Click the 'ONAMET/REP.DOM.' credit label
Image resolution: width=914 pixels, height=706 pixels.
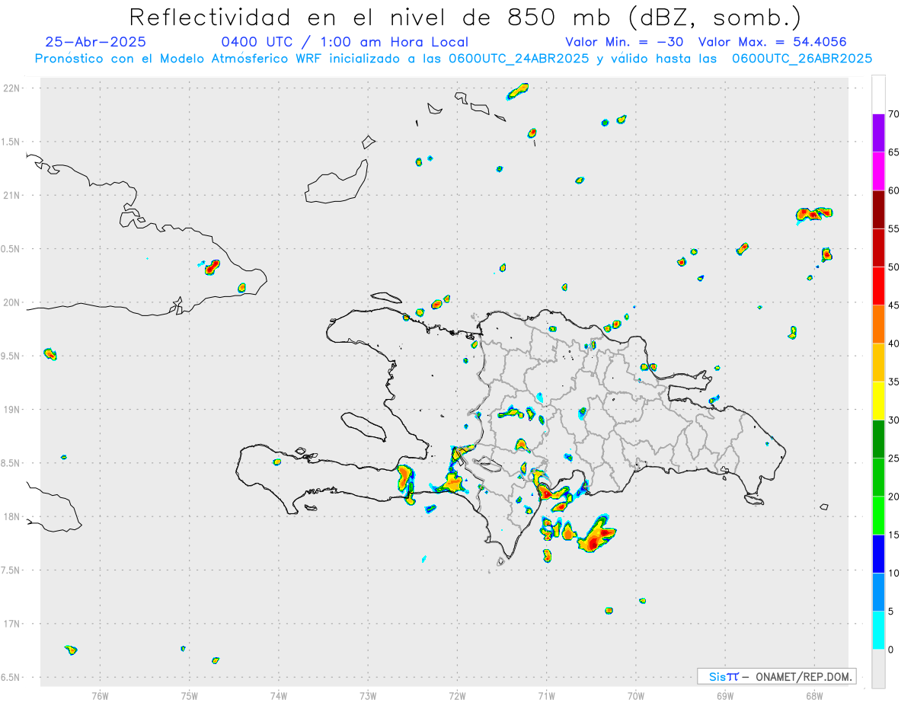click(803, 676)
